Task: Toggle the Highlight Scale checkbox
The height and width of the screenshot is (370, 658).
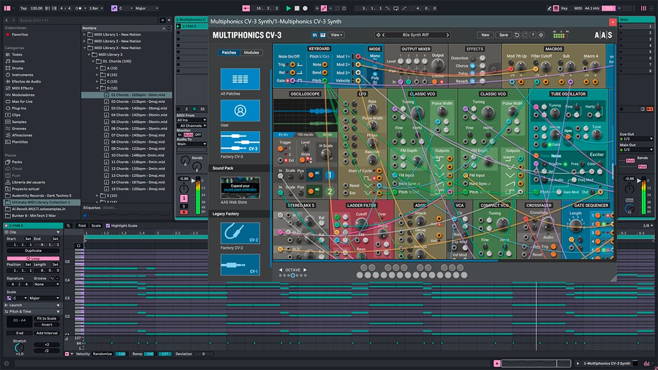Action: click(107, 225)
